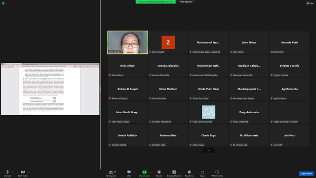
Task: Open video options arrow next to Start Video
Action: point(29,172)
